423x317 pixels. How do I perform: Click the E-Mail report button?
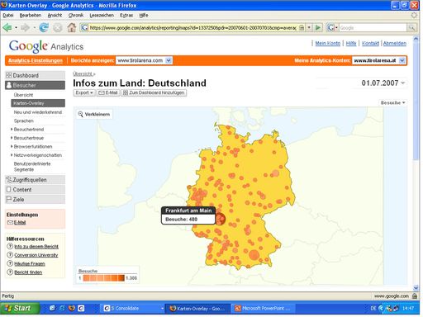[x=108, y=92]
